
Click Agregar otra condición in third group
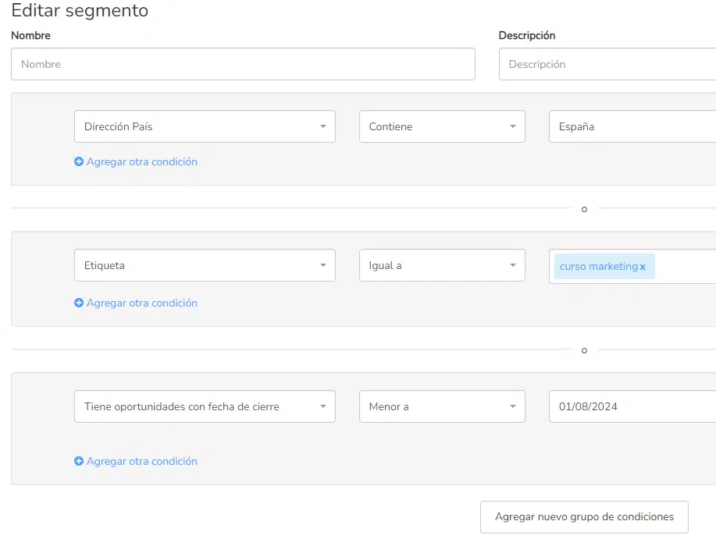pos(141,461)
